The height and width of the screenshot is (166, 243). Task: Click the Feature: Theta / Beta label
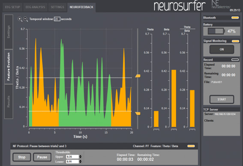tap(164, 146)
